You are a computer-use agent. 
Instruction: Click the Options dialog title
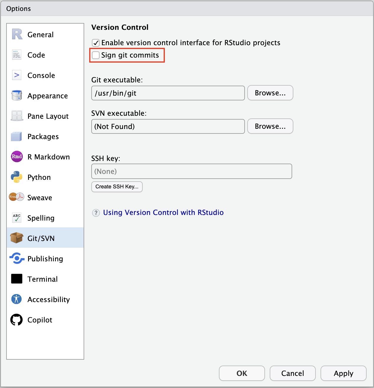[x=19, y=9]
